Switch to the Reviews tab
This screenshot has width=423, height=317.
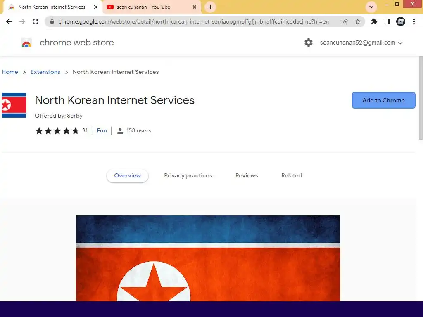pos(247,175)
